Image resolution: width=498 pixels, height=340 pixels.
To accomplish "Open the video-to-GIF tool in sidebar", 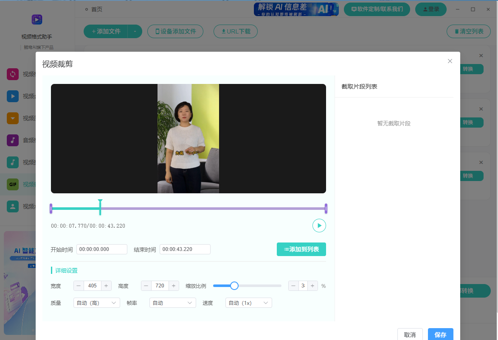I will [13, 184].
